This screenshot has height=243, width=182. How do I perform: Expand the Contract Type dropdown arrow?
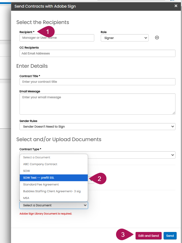(x=173, y=155)
